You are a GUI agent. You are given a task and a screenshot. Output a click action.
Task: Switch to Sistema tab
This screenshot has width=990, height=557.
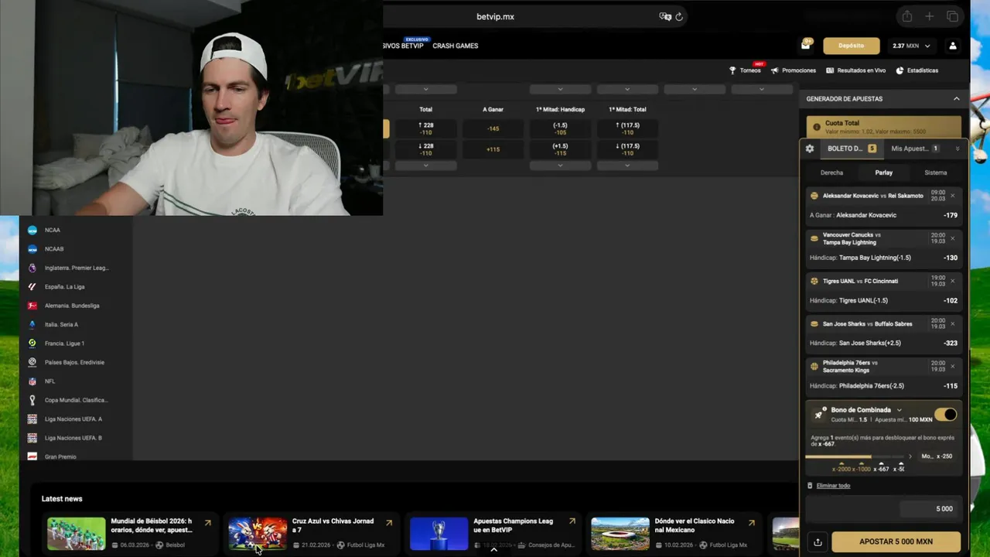[x=936, y=173]
